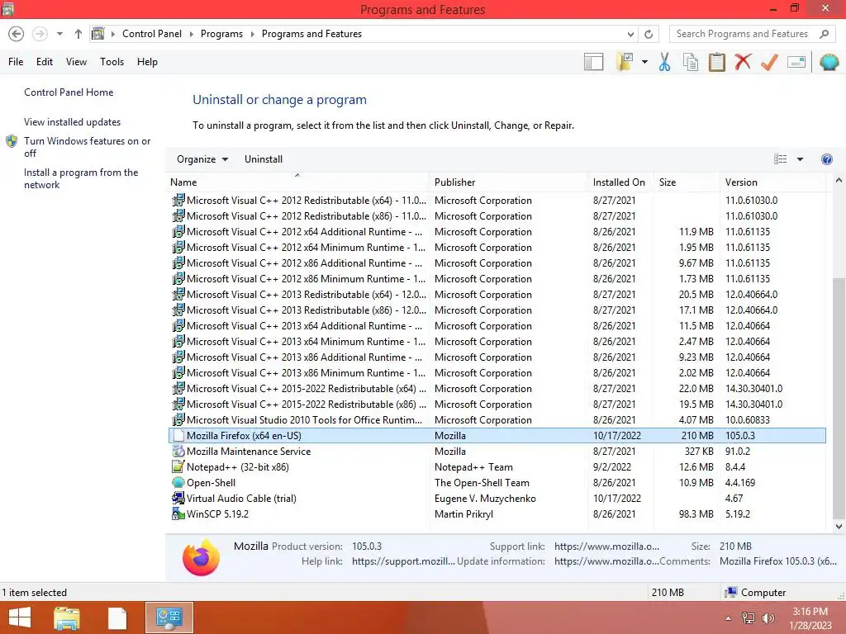Click View installed updates link
The width and height of the screenshot is (846, 634).
pos(72,122)
